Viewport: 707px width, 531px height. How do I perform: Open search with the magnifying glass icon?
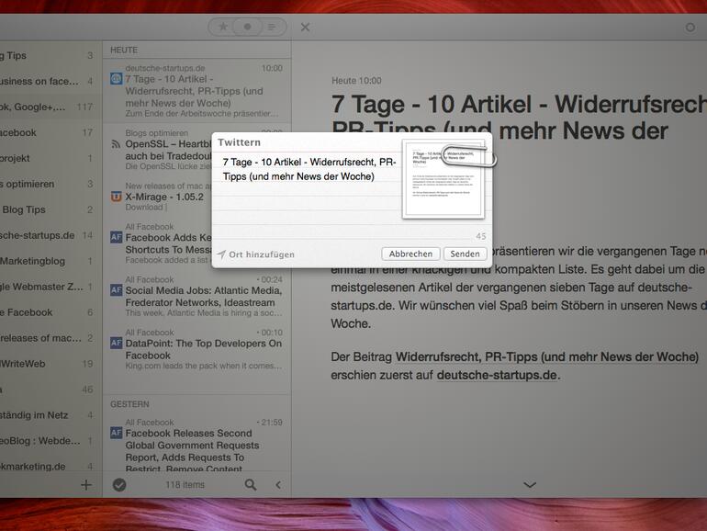[x=251, y=484]
